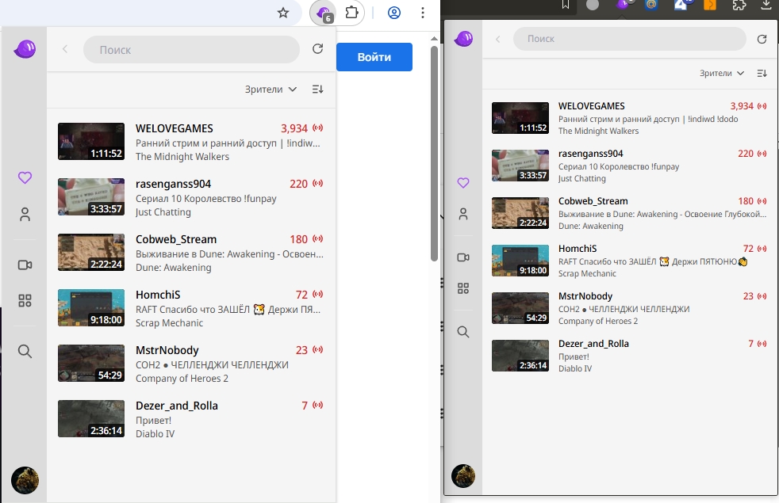This screenshot has width=779, height=503.
Task: Open the Dezer_and_Rolla stream in the right popup
Action: tap(593, 344)
